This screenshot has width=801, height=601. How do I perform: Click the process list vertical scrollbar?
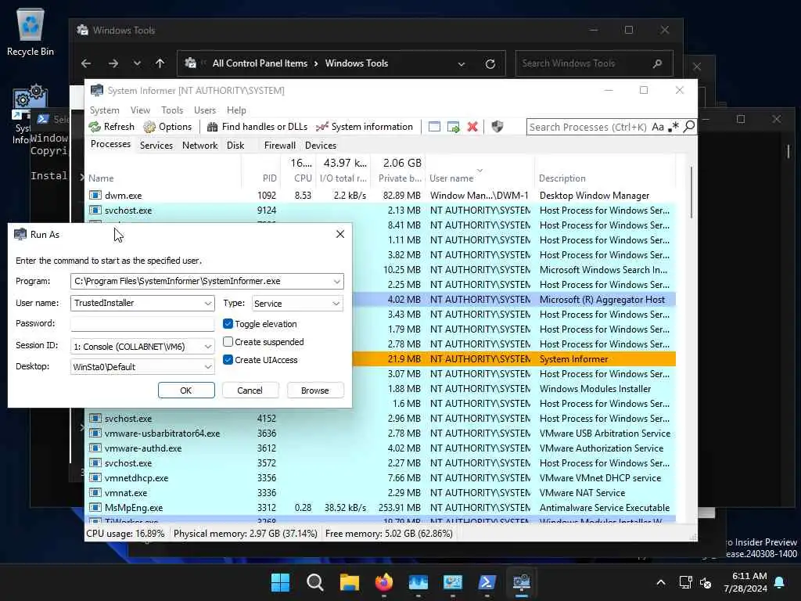coord(691,193)
